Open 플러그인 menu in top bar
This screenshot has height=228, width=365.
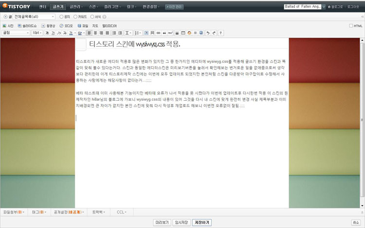pos(112,7)
